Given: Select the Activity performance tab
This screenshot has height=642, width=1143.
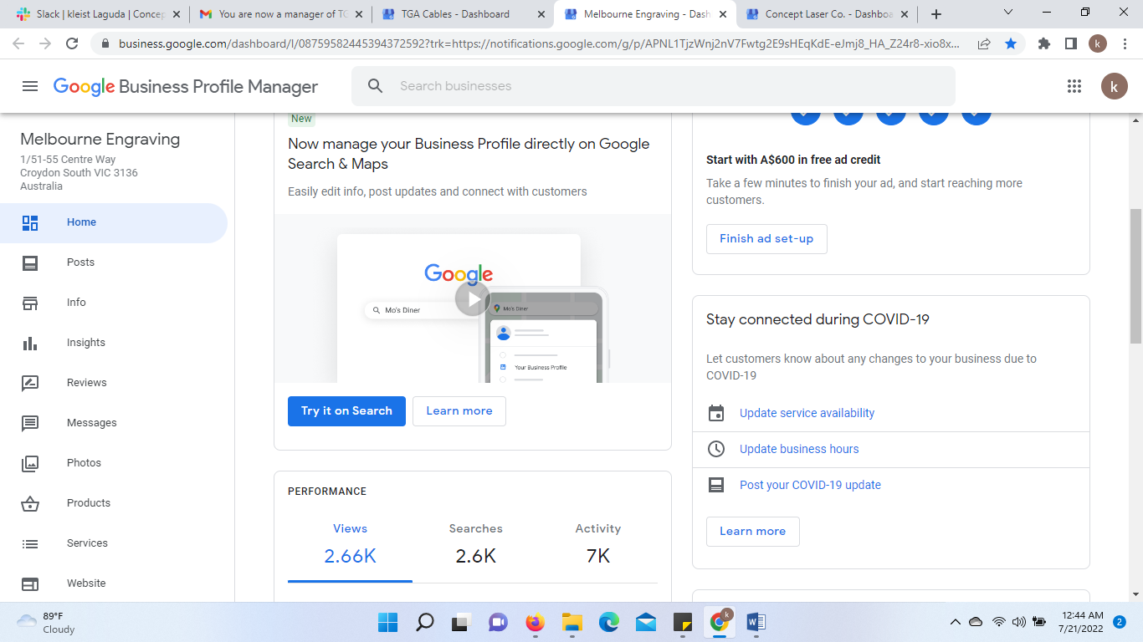Looking at the screenshot, I should (x=598, y=544).
